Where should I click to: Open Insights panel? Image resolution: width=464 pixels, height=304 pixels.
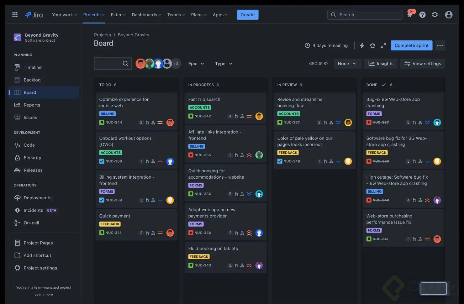(x=381, y=64)
